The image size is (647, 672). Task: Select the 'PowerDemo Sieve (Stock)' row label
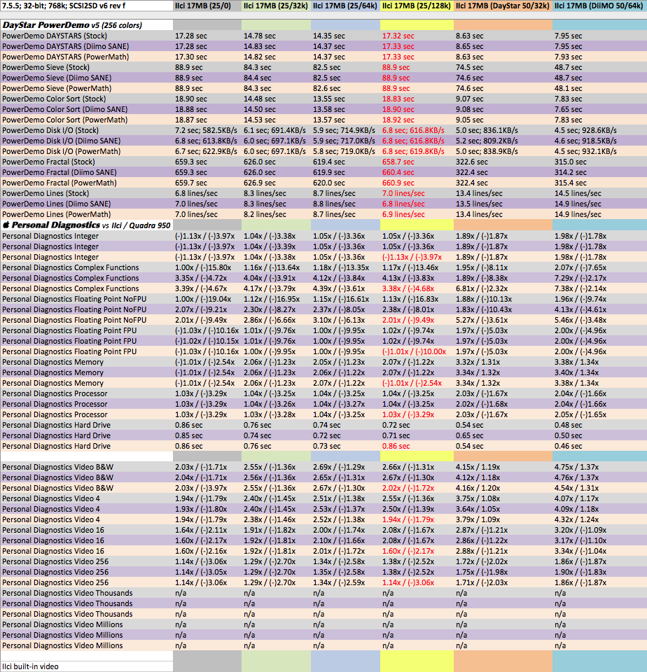pyautogui.click(x=46, y=67)
